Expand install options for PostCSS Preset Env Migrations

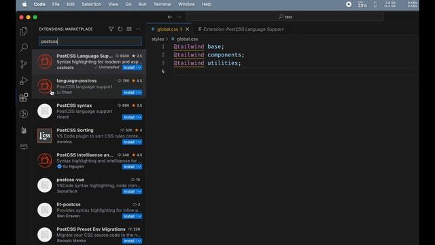(x=139, y=240)
